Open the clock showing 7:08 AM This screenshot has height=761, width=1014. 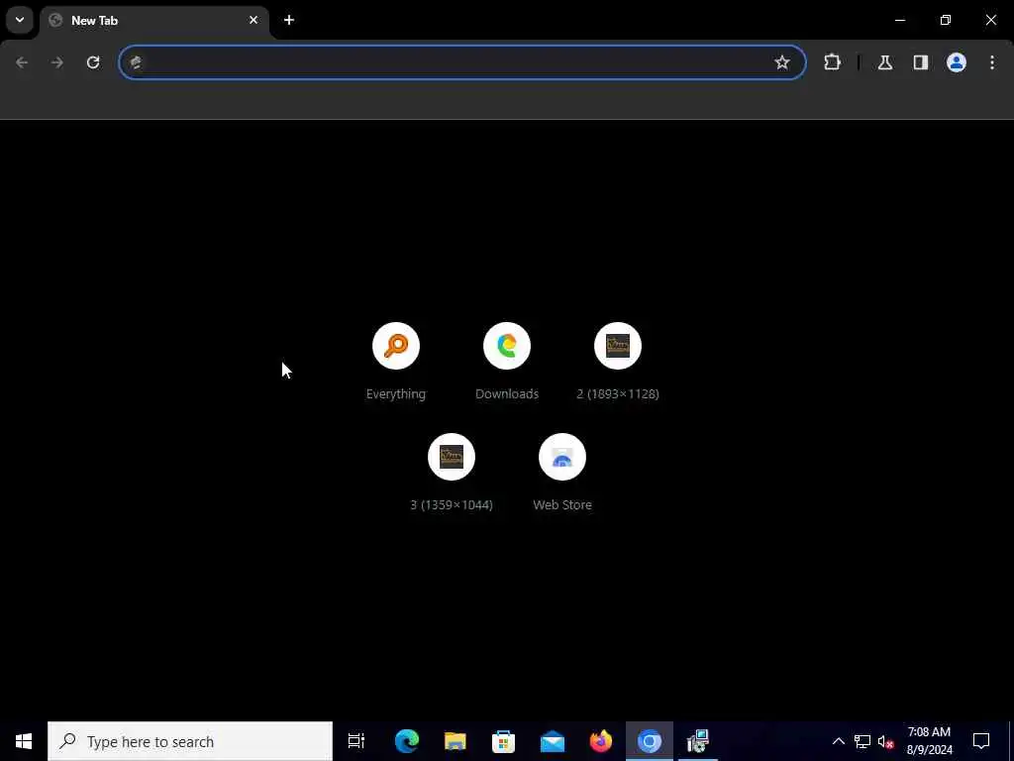tap(929, 741)
